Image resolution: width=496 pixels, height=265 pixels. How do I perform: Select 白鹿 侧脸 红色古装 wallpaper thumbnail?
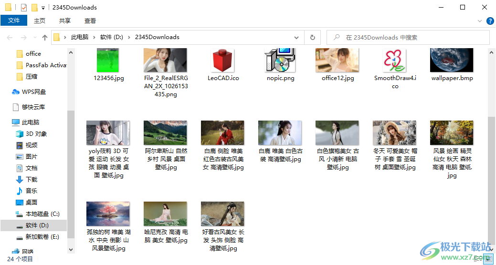222,132
